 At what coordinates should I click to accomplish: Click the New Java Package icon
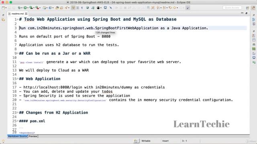[44, 8]
